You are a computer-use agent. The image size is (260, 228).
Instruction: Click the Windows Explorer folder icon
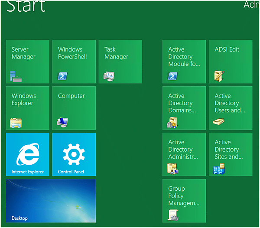(x=16, y=123)
